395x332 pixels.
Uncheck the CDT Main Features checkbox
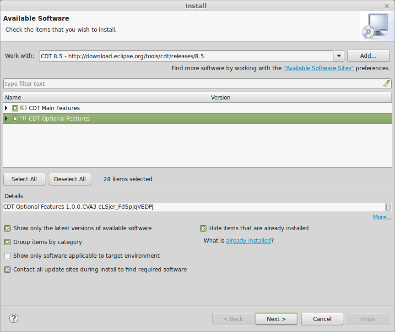point(15,108)
